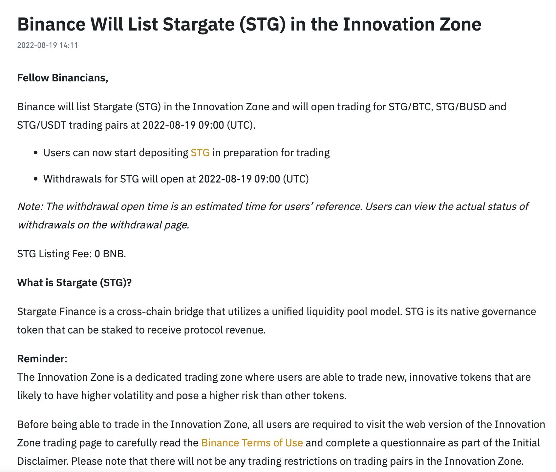Open the Binance Terms of Use link
Screen dimensions: 556x472
(x=252, y=443)
